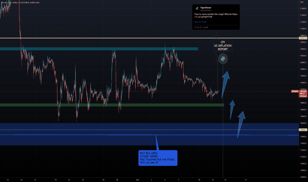This screenshot has height=182, width=308.
Task: Click date label 3 on time axis
Action: point(151,180)
